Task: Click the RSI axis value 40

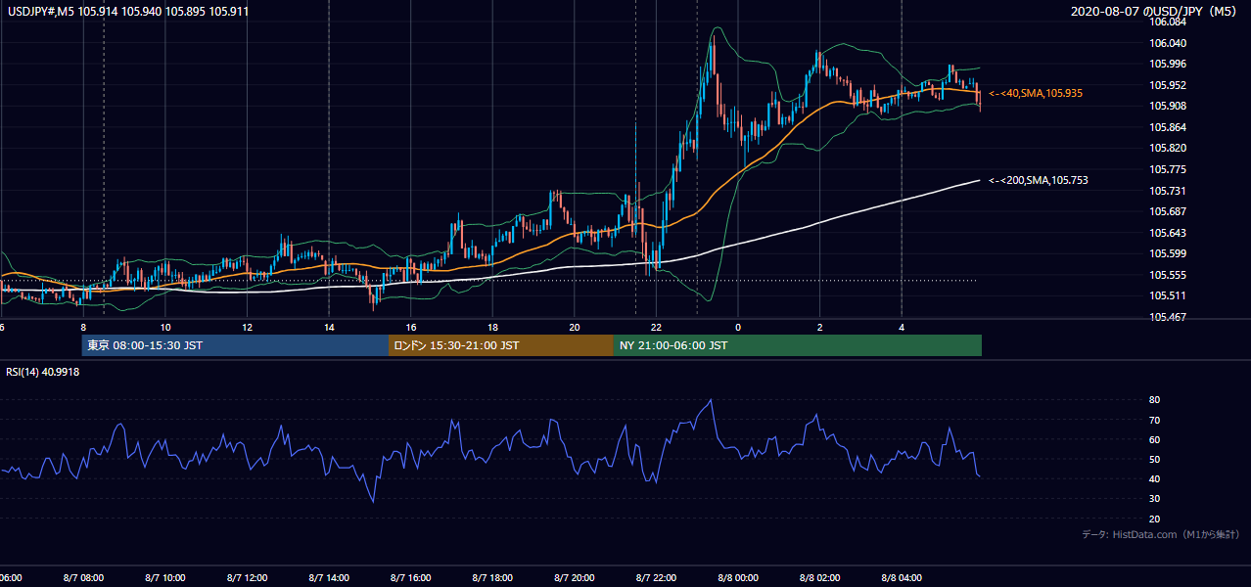Action: click(x=1155, y=478)
